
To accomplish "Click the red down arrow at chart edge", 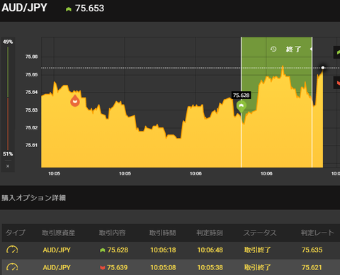I will click(338, 83).
